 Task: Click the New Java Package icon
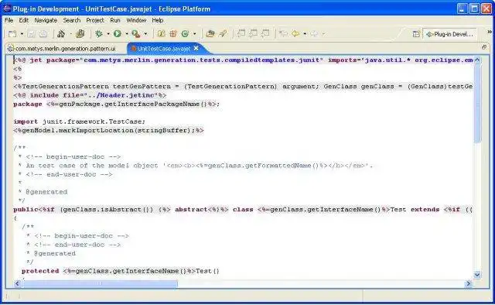(x=173, y=34)
